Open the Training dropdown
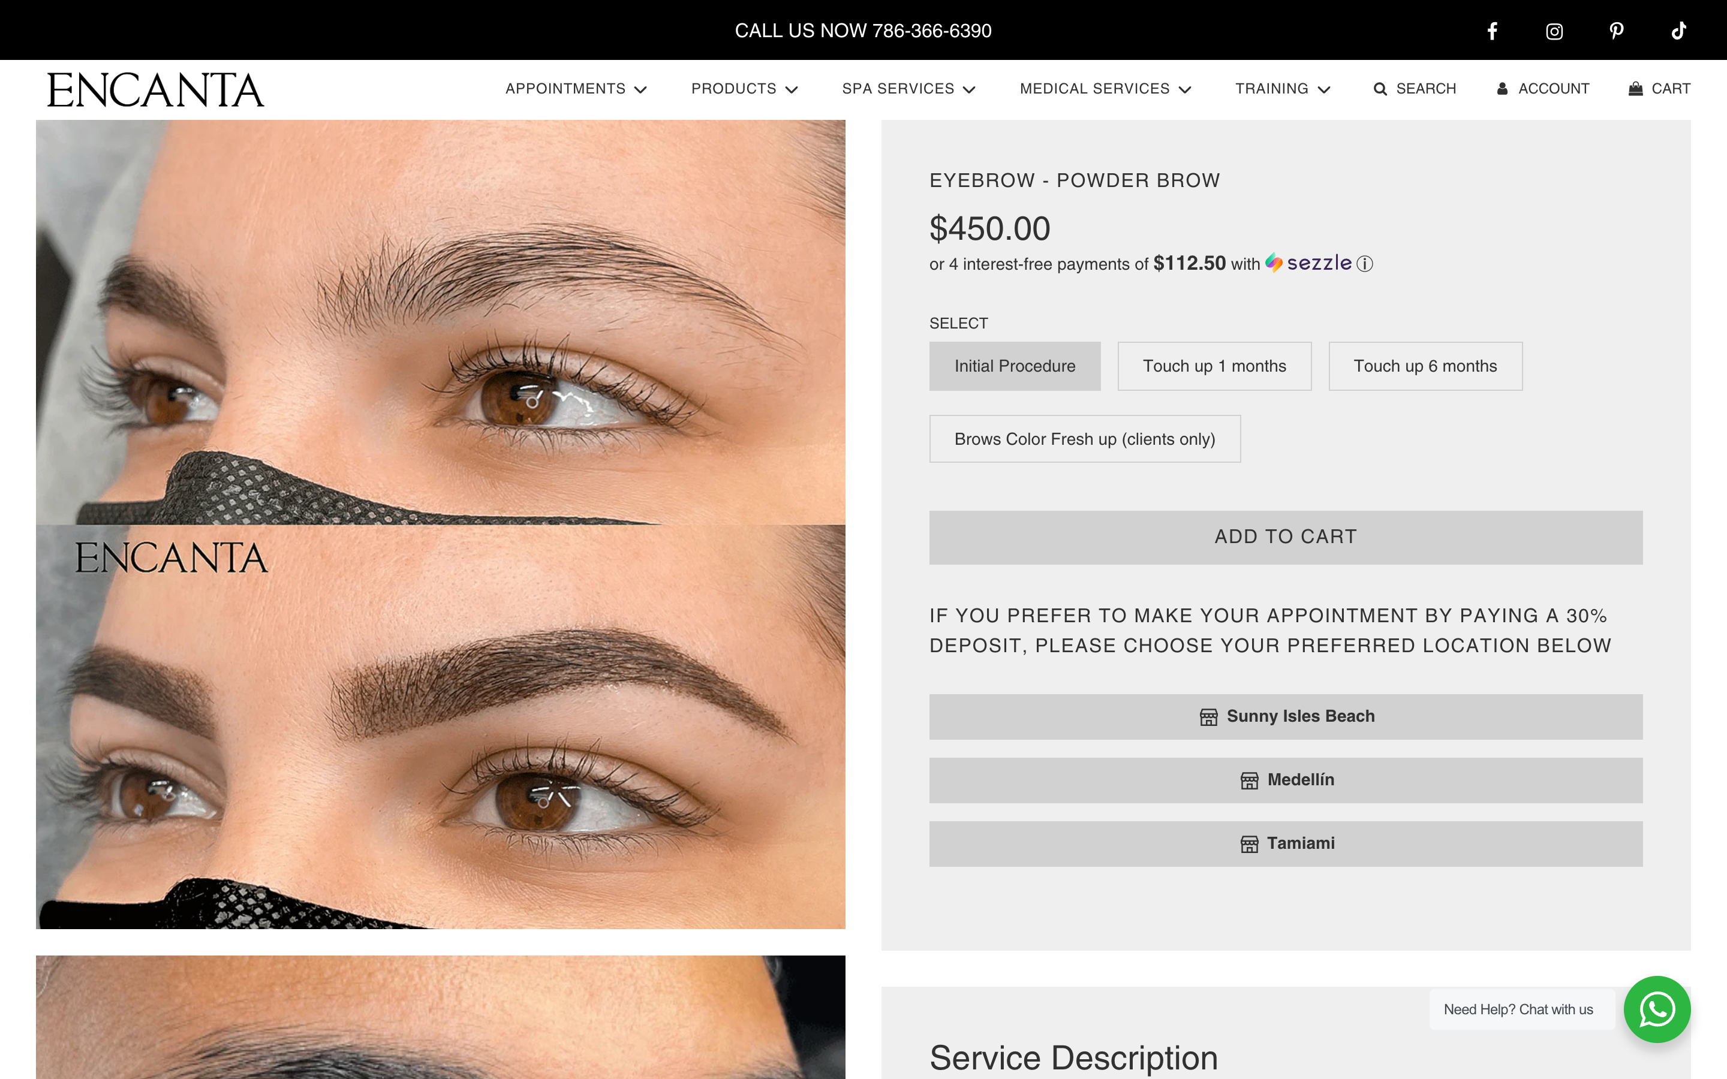 [1283, 89]
